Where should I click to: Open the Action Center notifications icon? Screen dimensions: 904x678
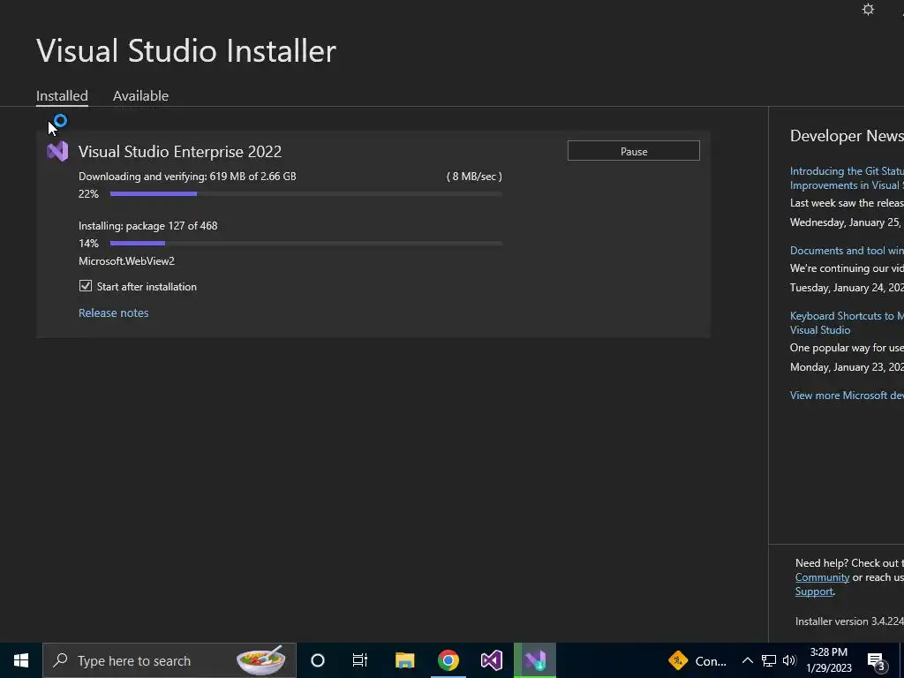click(877, 661)
